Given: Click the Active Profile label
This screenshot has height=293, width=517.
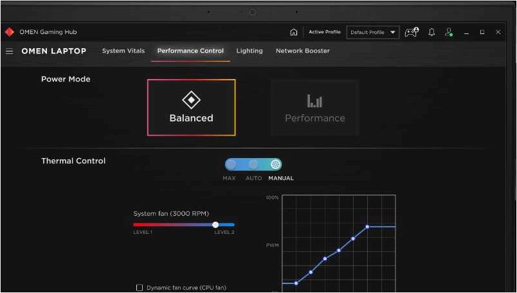Looking at the screenshot, I should [x=325, y=32].
